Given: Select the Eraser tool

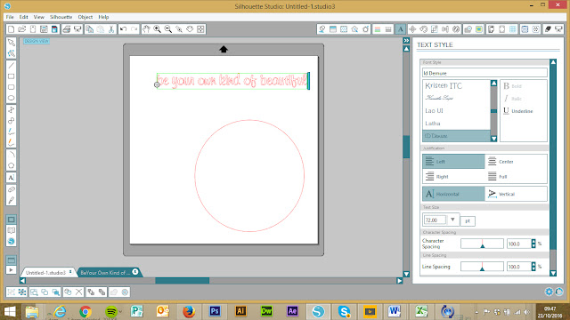Looking at the screenshot, I should [x=11, y=189].
